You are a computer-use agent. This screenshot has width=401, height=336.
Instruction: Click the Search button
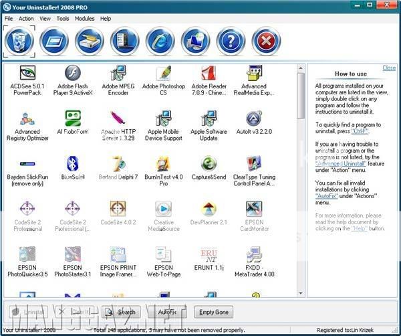(121, 312)
